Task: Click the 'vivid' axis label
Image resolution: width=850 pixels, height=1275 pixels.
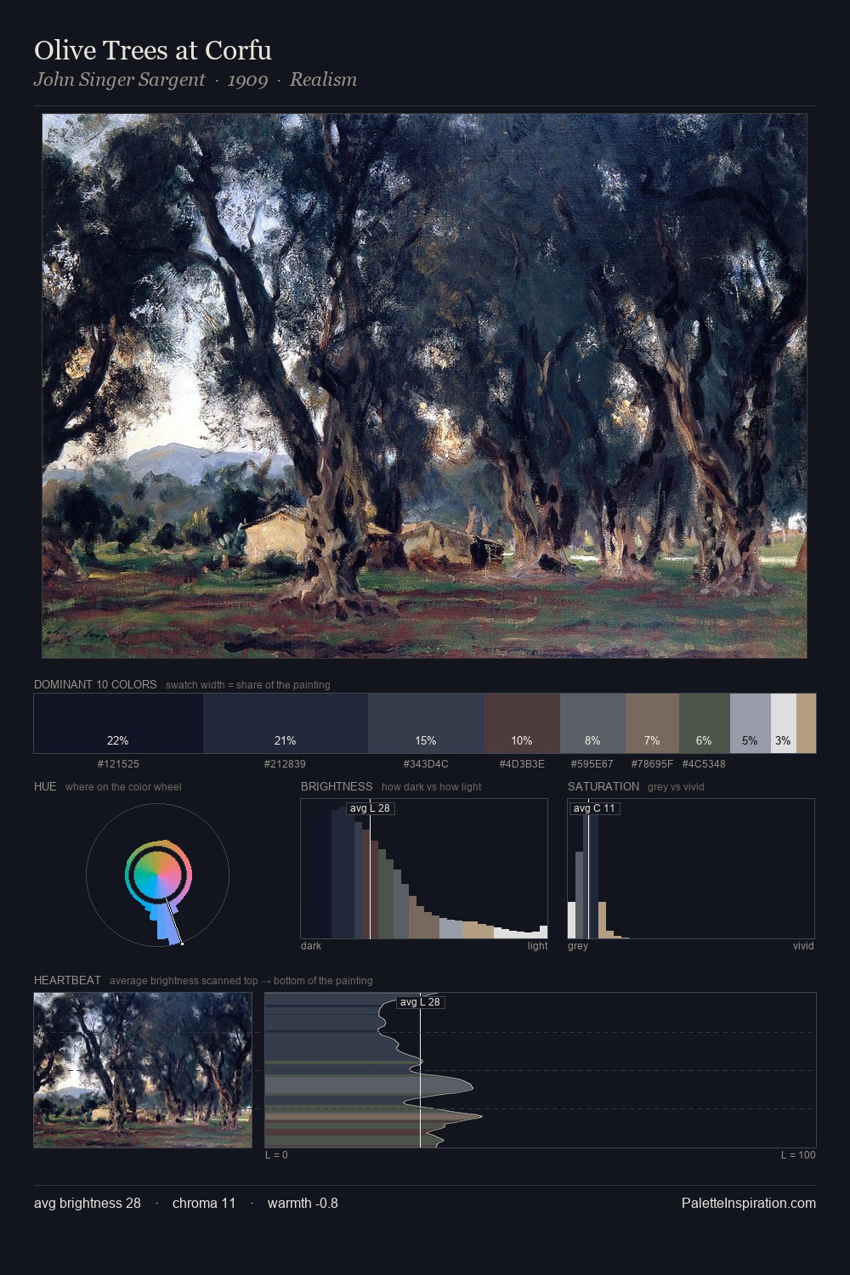Action: point(803,946)
